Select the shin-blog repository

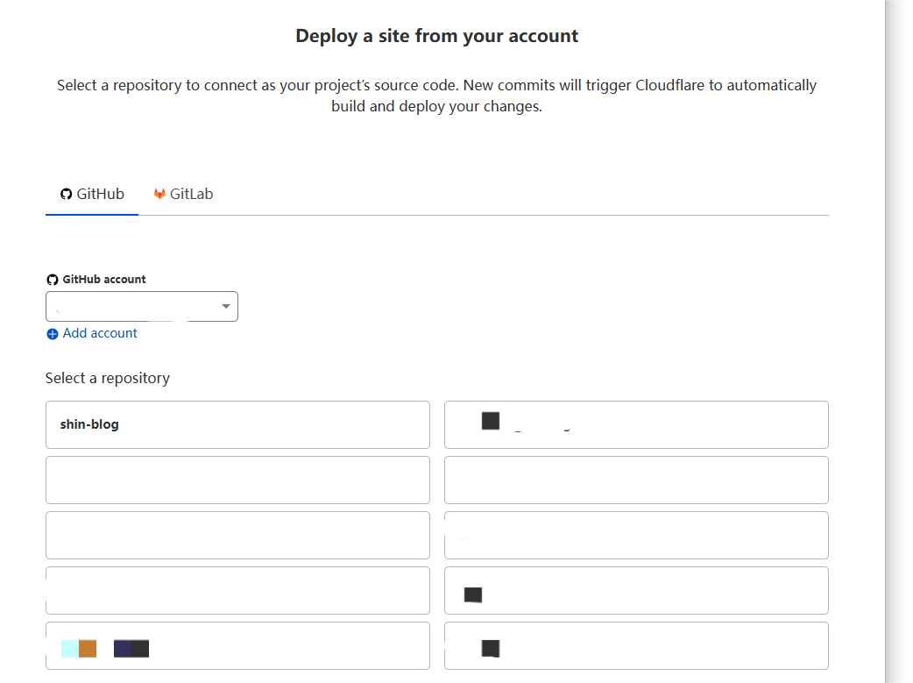pyautogui.click(x=237, y=424)
